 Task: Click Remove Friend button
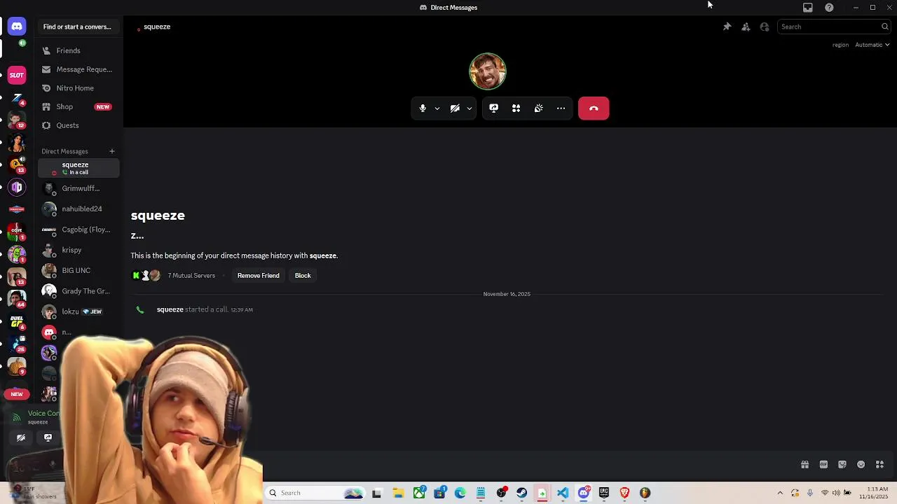(x=258, y=276)
